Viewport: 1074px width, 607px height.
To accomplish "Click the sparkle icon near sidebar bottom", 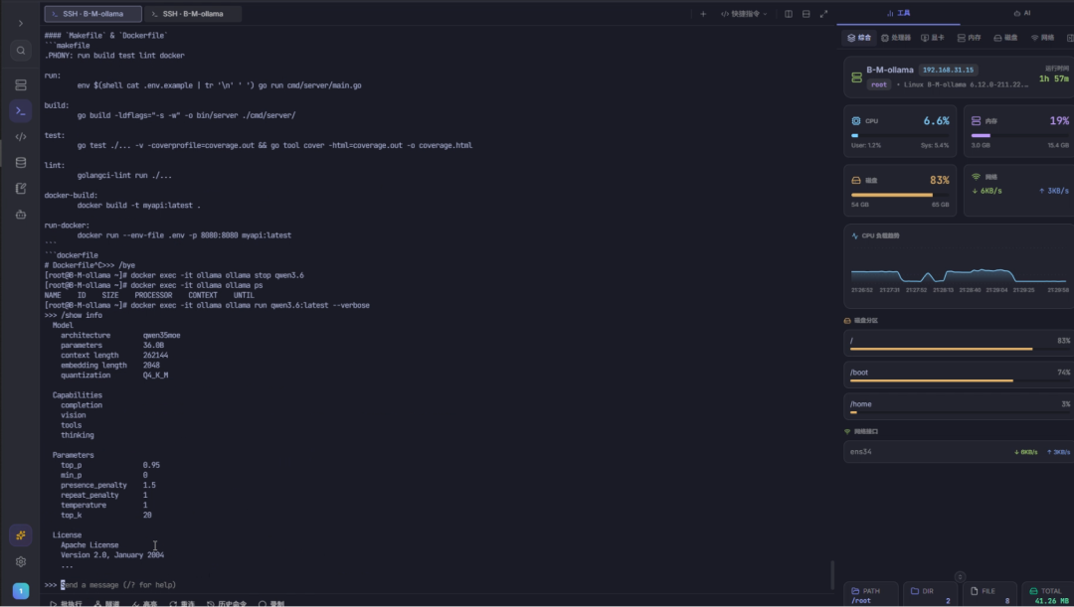I will pyautogui.click(x=21, y=535).
